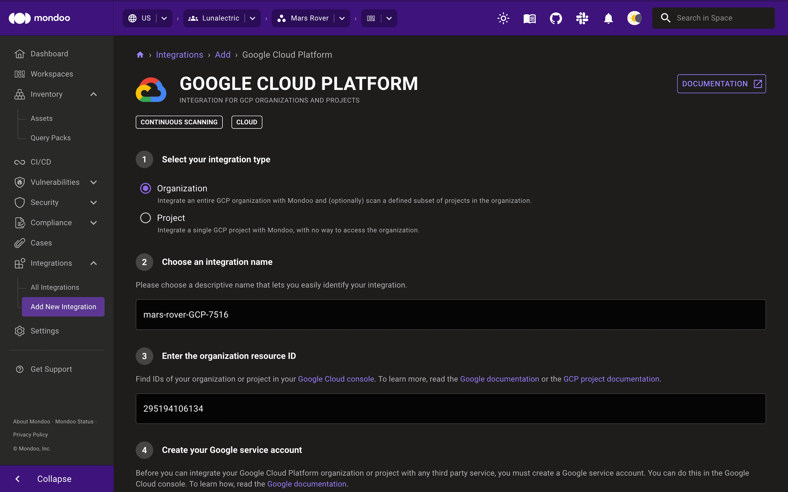Open Query Packs under Inventory

coord(50,138)
